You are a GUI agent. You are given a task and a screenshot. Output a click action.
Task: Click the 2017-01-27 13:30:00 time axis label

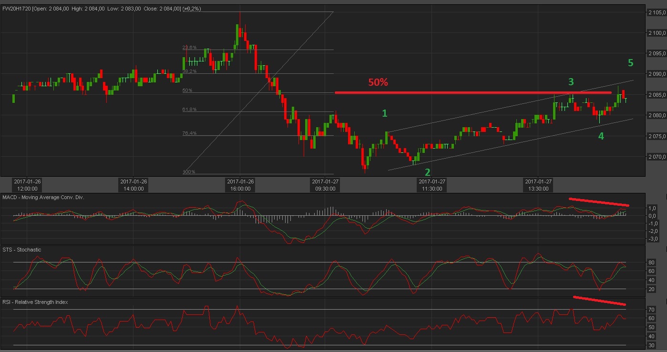(538, 185)
